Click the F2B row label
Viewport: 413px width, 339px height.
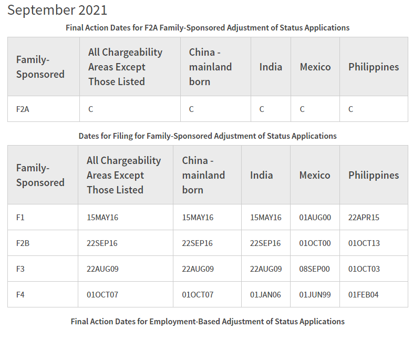point(23,243)
